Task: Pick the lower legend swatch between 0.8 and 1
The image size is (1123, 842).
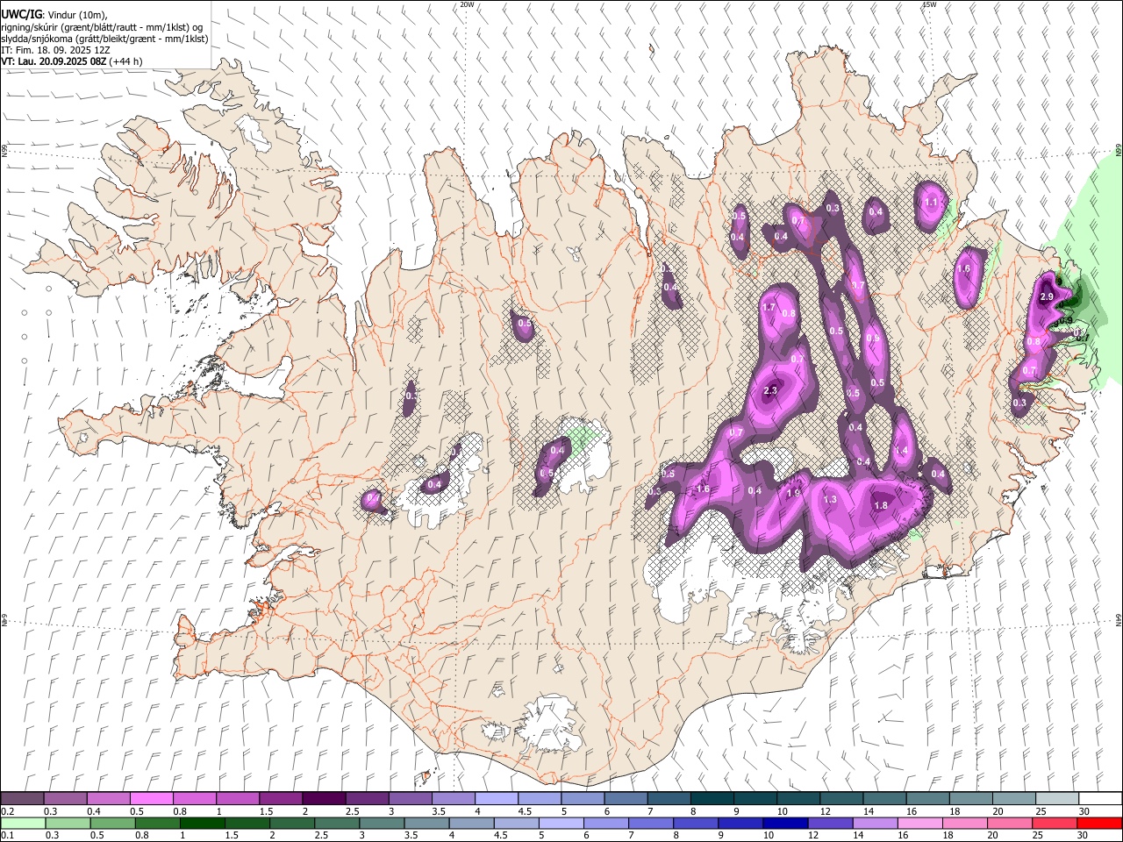Action: 157,823
